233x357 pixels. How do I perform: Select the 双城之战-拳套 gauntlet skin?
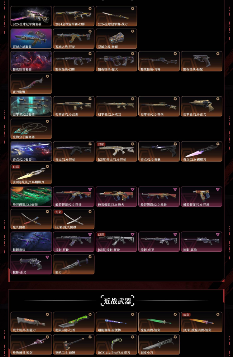click(116, 39)
